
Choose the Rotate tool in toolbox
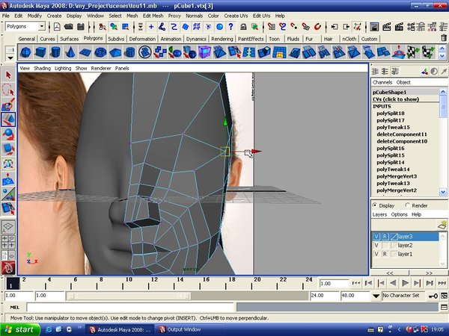click(x=8, y=134)
